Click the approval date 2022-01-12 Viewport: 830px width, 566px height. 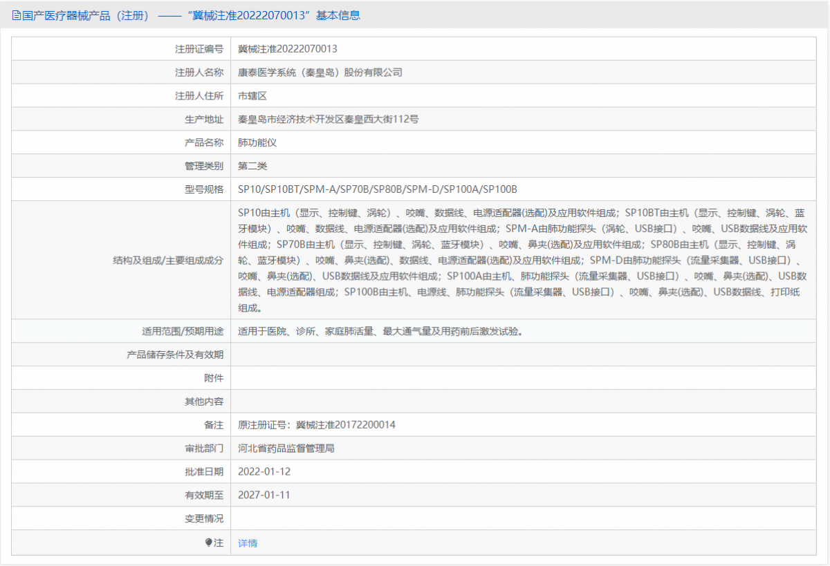(270, 471)
